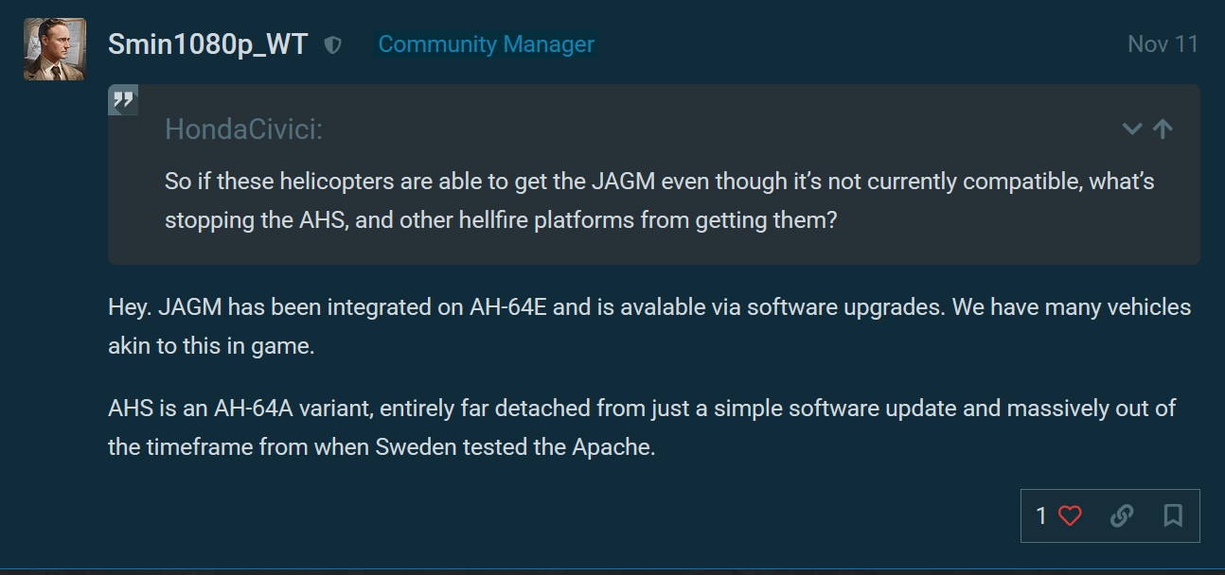Click the quoted HondaCivici username
1225x575 pixels.
click(242, 130)
